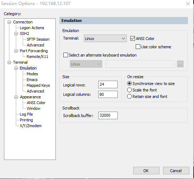Open Mapped Keys settings
194x179 pixels.
pyautogui.click(x=38, y=85)
